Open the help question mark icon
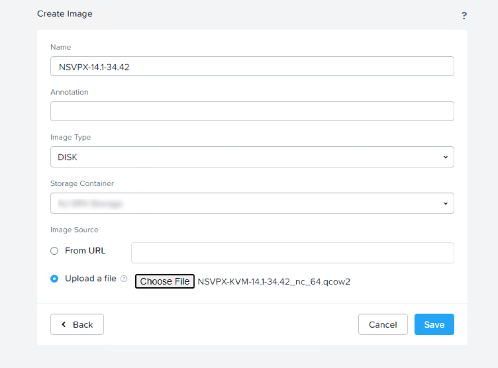Screen dimensions: 498x368 pyautogui.click(x=464, y=16)
